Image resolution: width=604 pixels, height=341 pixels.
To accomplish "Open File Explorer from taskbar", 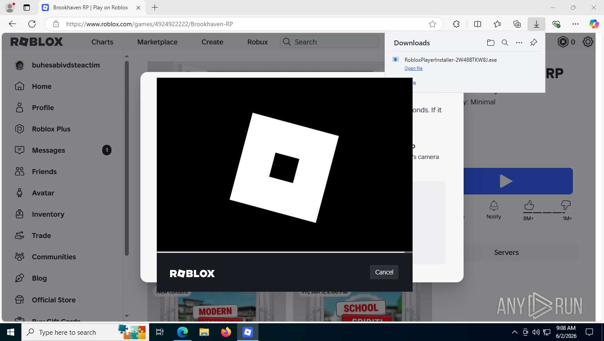I will pos(204,332).
